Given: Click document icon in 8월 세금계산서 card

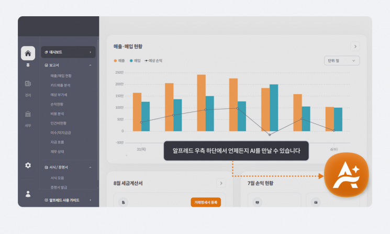Looking at the screenshot, I should click(123, 203).
